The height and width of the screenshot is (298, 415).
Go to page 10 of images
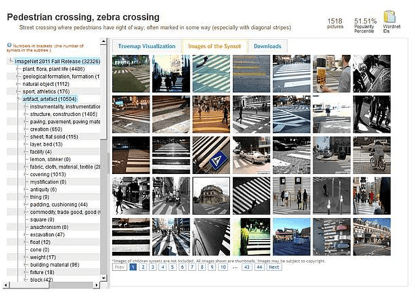(223, 267)
